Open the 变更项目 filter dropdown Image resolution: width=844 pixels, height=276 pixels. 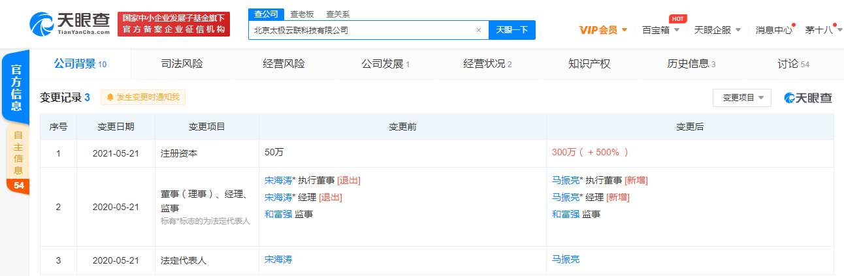(742, 98)
